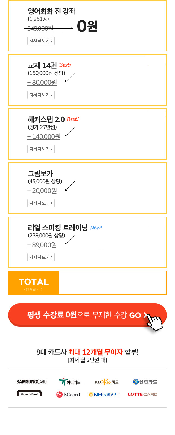The height and width of the screenshot is (435, 175).
Task: Open 자세히보기 for 교재 14권
Action: [x=41, y=95]
